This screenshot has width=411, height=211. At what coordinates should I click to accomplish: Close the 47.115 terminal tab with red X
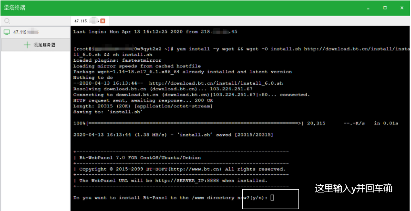pos(103,21)
